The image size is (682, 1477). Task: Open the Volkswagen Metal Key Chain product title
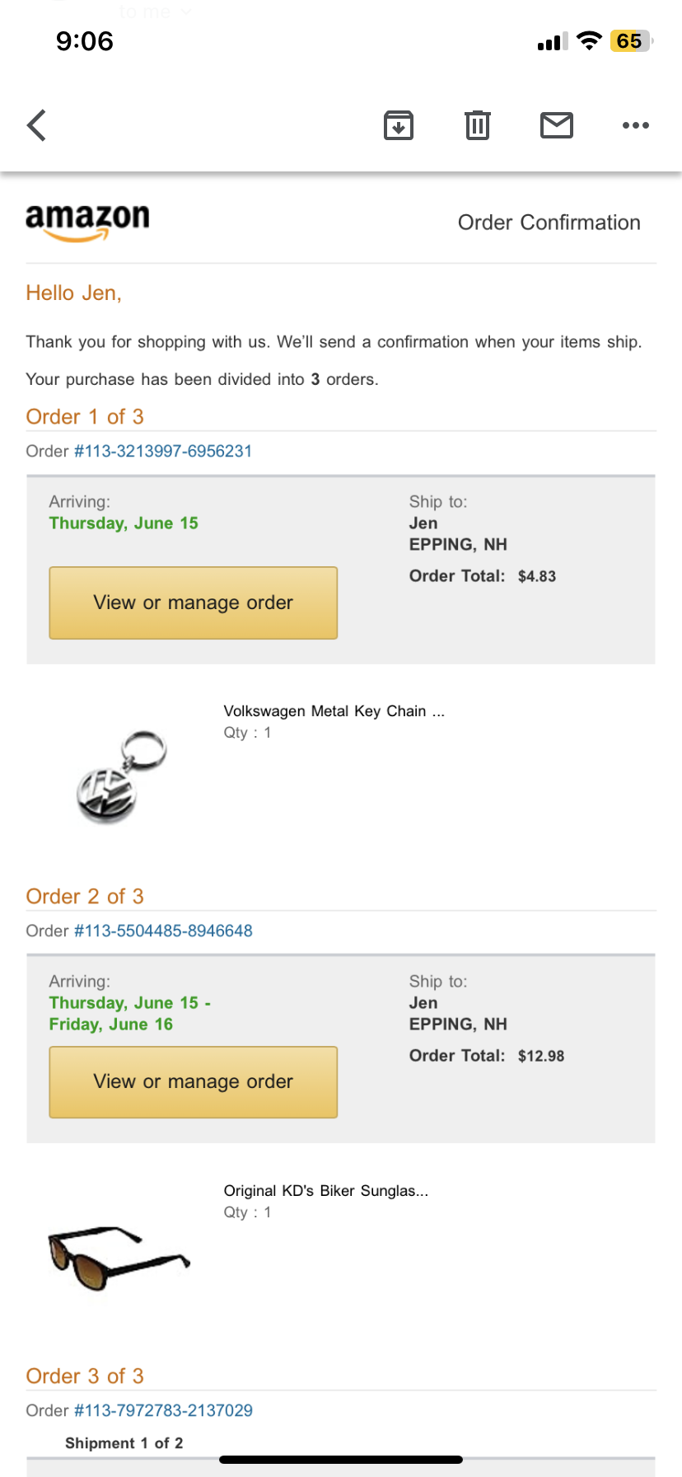[334, 711]
